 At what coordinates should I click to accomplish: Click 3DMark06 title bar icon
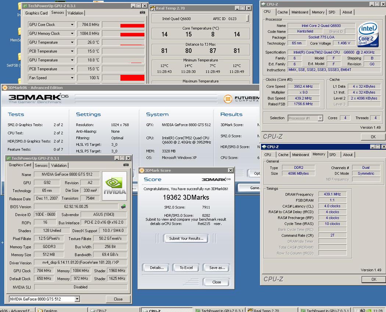coord(5,87)
